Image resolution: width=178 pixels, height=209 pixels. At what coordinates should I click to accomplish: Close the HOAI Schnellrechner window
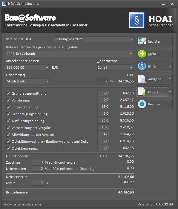172,4
